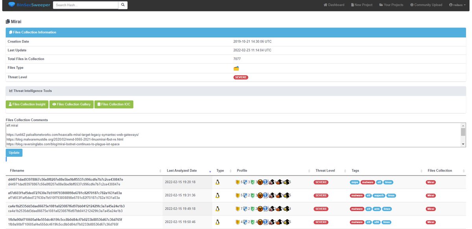Click the Threat Intelligence Tools chart icon
This screenshot has width=472, height=229.
[x=11, y=91]
